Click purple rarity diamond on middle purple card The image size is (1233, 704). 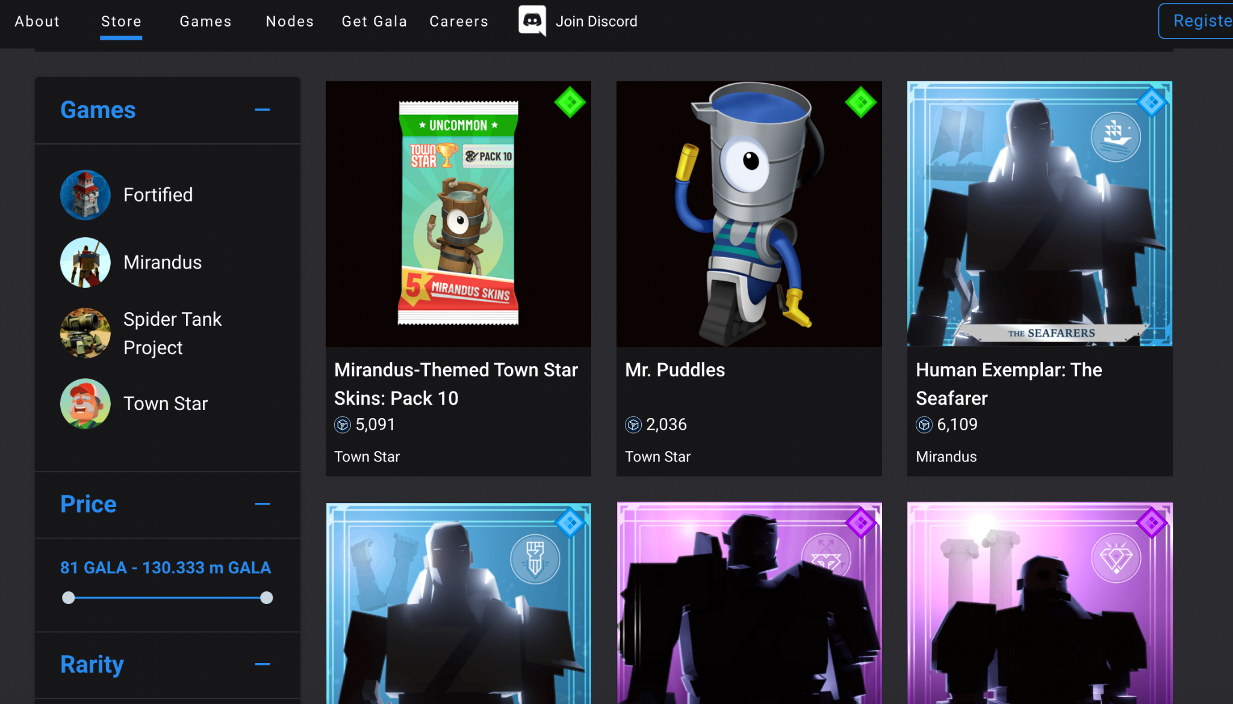pos(860,522)
